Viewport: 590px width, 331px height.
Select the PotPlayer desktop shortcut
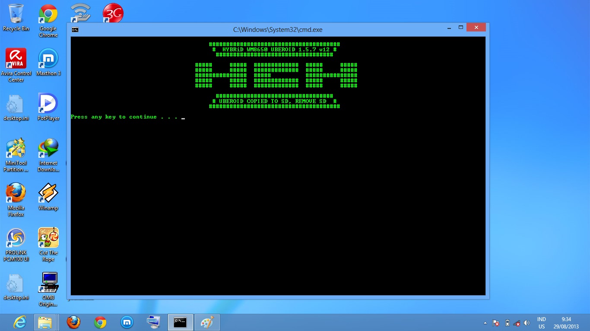pyautogui.click(x=48, y=107)
